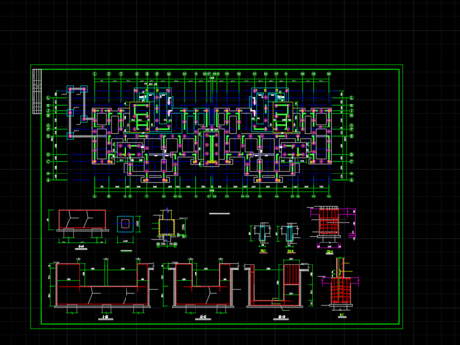Select the yellow-outlined bright green stair block on the left

(x=140, y=117)
